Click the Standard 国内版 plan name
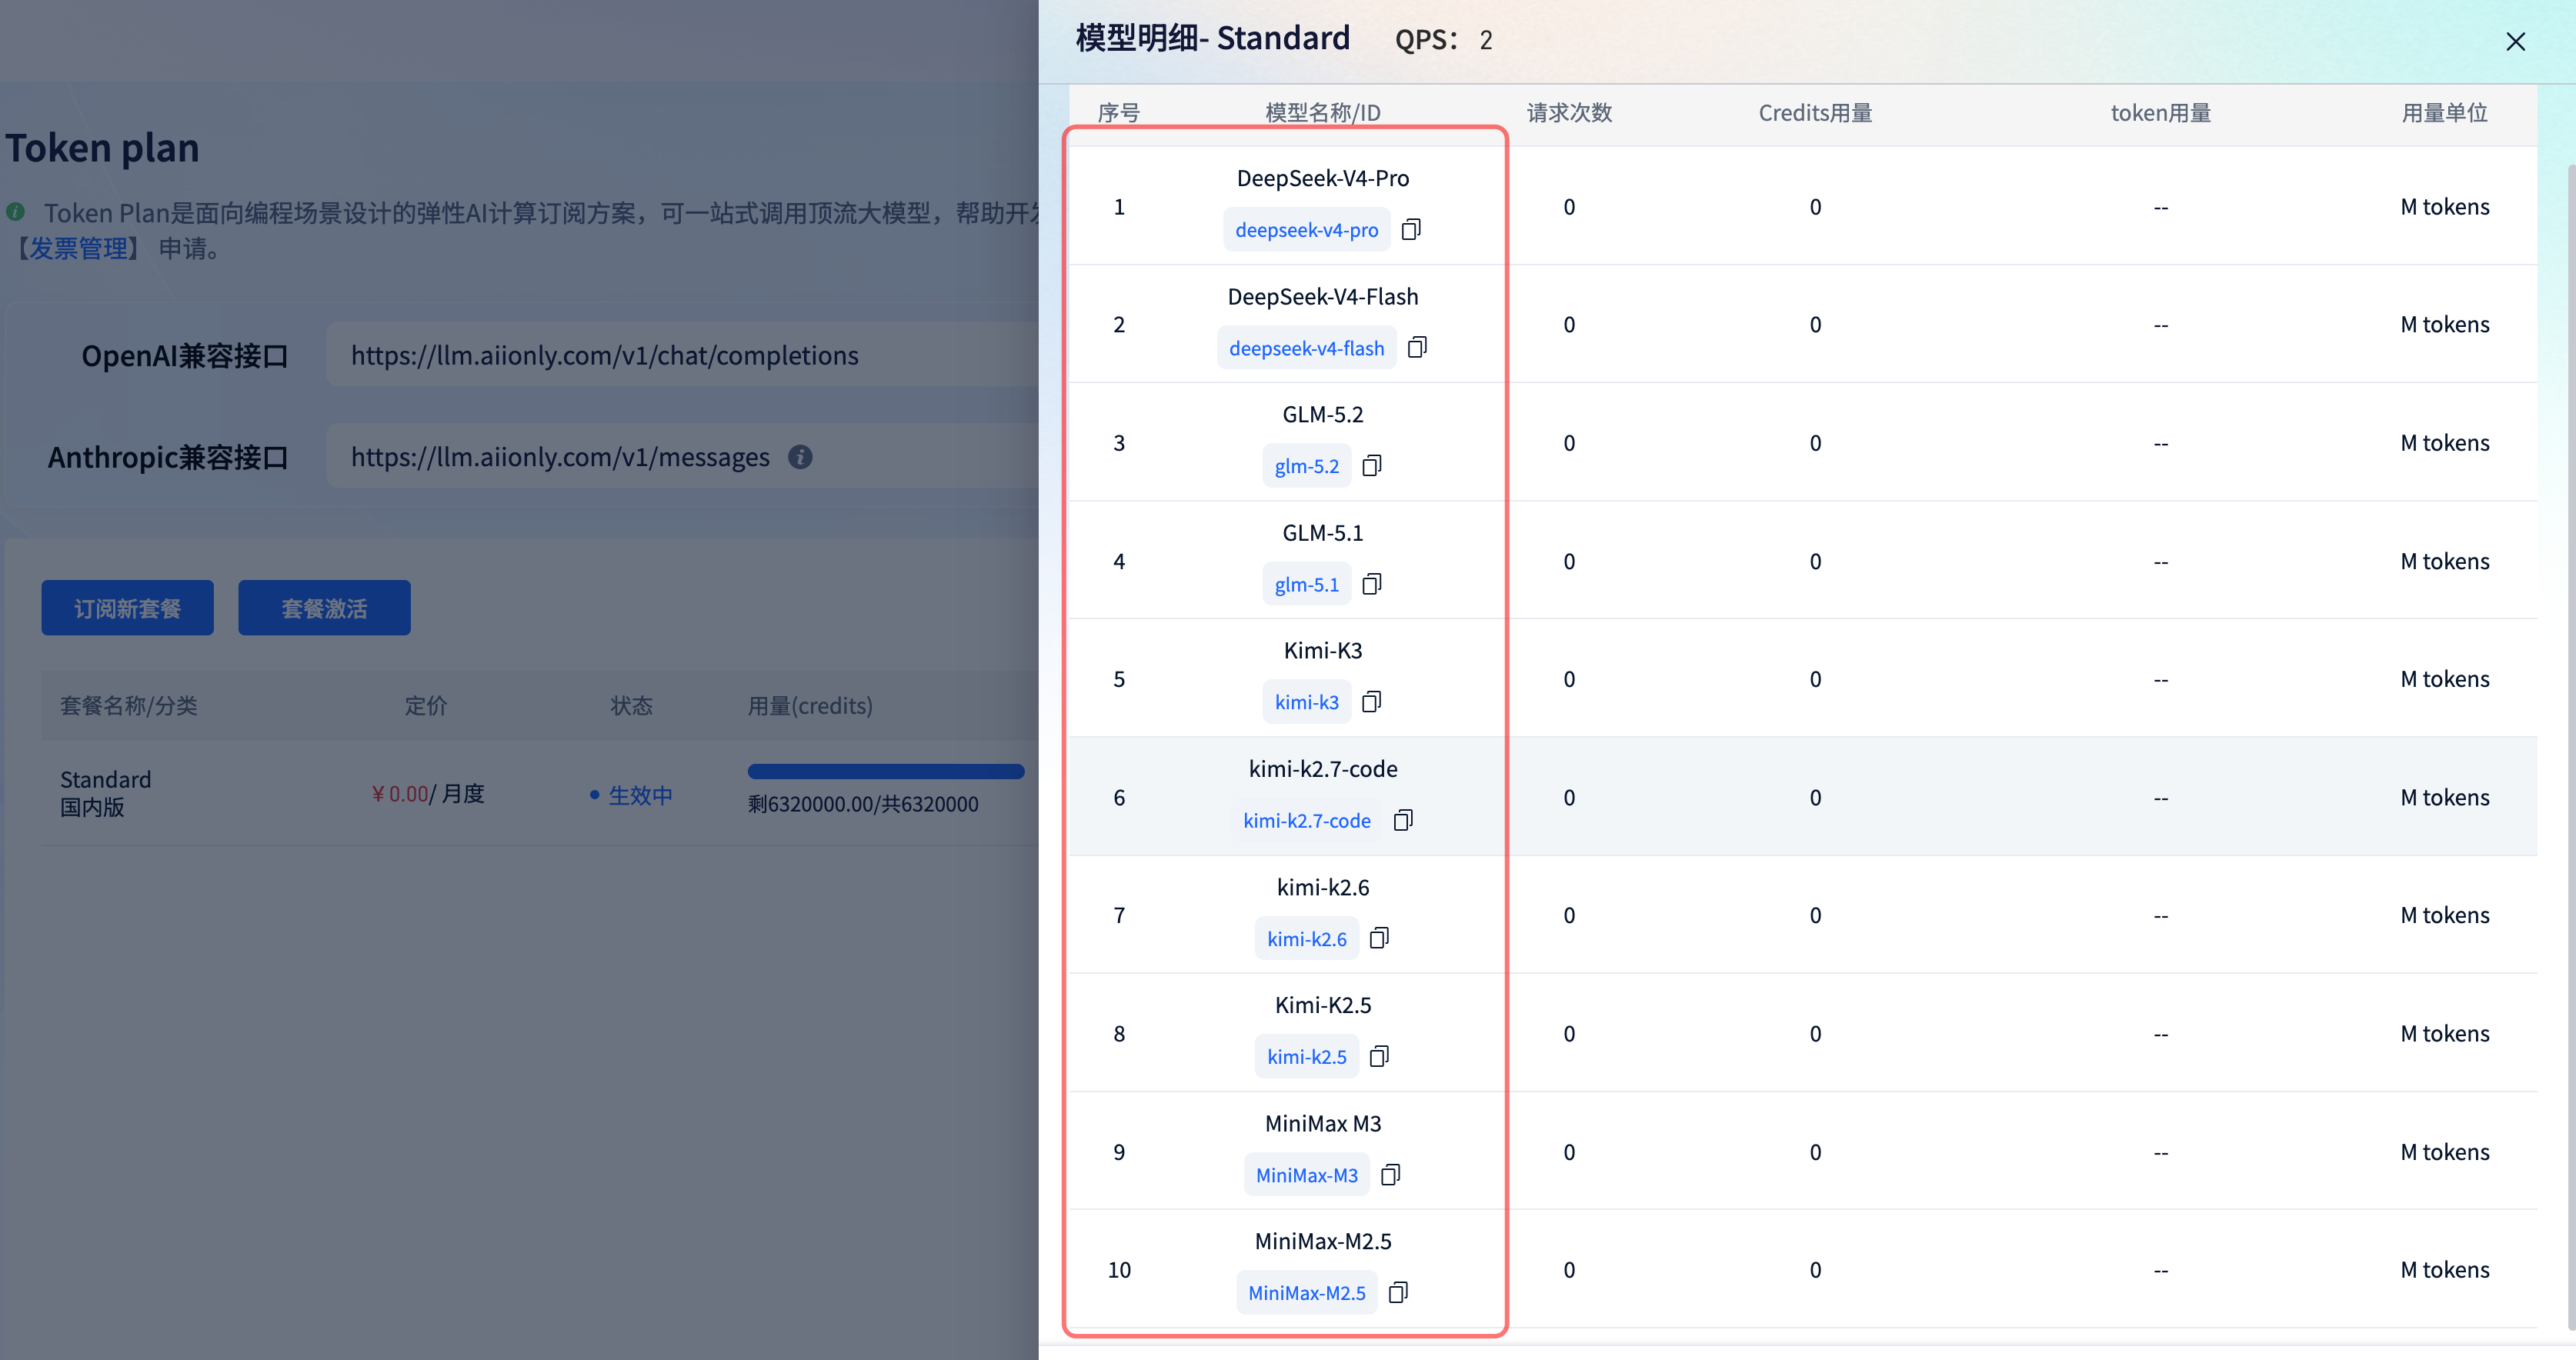 (x=105, y=793)
